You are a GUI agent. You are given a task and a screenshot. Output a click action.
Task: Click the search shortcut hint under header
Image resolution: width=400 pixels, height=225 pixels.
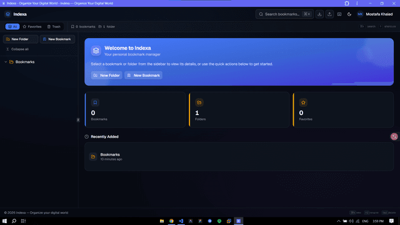coord(367,26)
